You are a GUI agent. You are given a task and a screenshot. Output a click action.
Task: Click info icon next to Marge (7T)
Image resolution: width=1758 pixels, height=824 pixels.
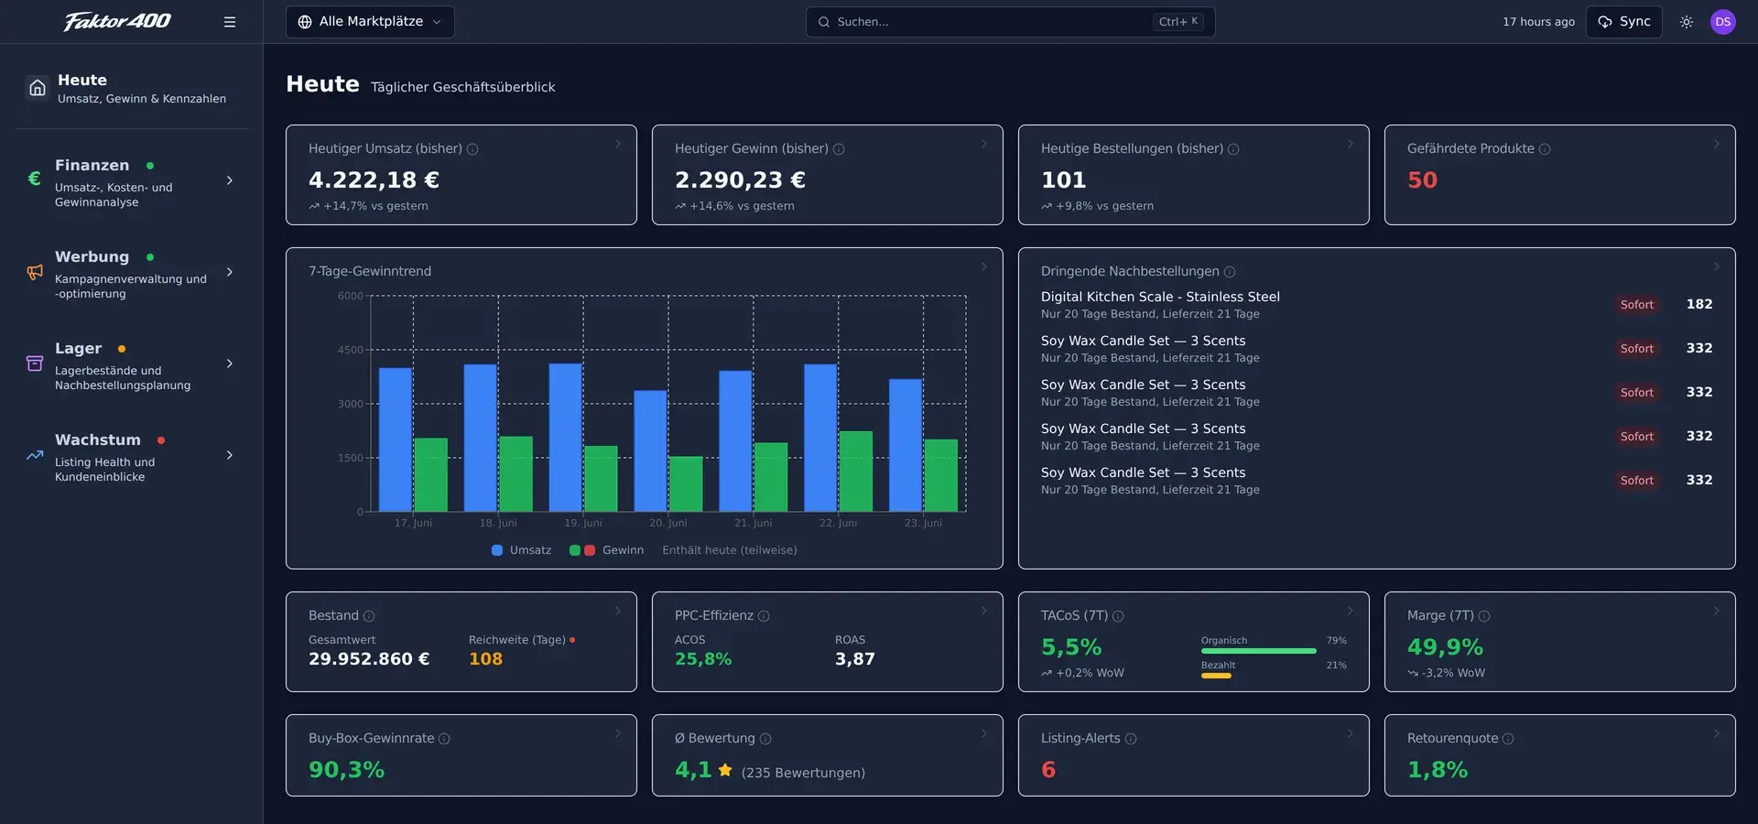[x=1484, y=616]
